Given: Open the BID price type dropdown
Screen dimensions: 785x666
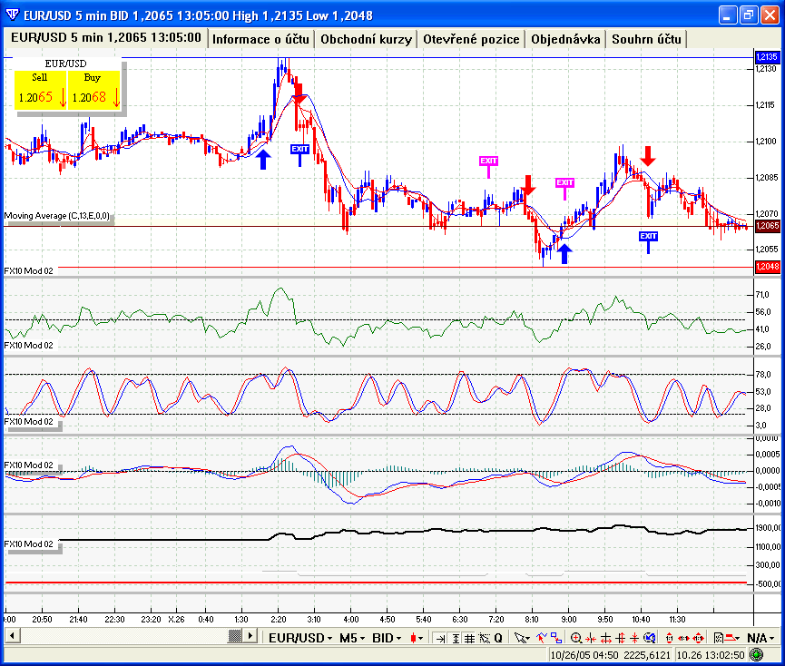Looking at the screenshot, I should tap(387, 638).
